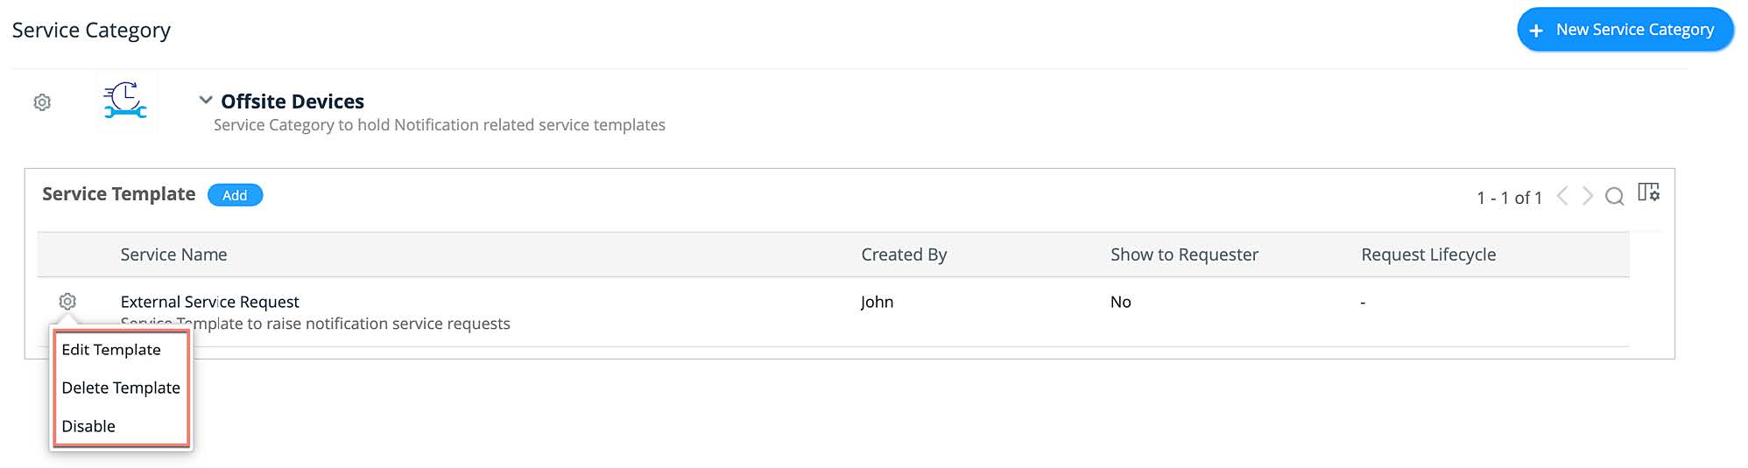Sort by the Service Name column header
Screen dimensions: 1748x468
tap(173, 255)
